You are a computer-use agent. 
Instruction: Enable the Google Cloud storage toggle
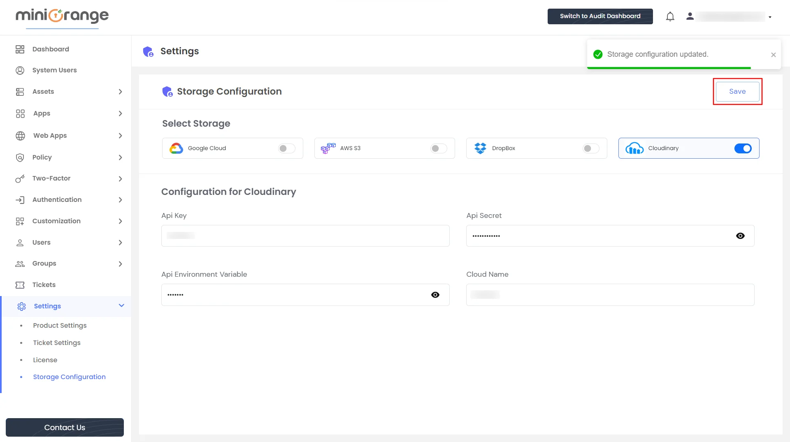[x=286, y=148]
